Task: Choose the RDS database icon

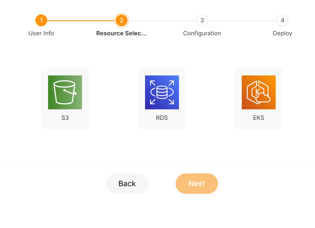Action: click(x=162, y=92)
